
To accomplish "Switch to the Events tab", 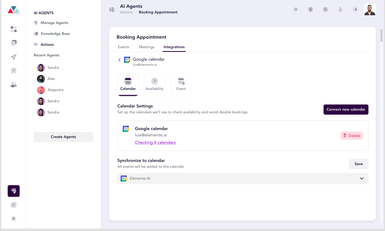I will click(x=123, y=47).
